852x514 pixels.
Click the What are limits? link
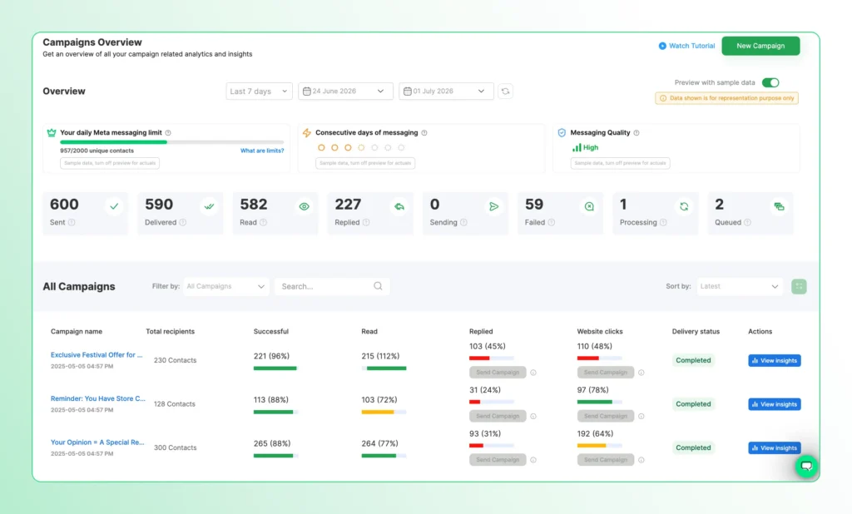coord(262,151)
